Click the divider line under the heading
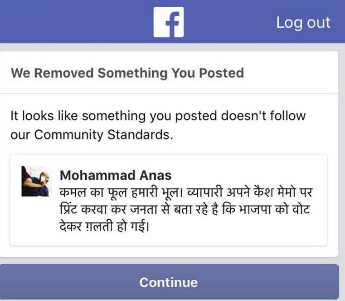The image size is (345, 301). (169, 94)
